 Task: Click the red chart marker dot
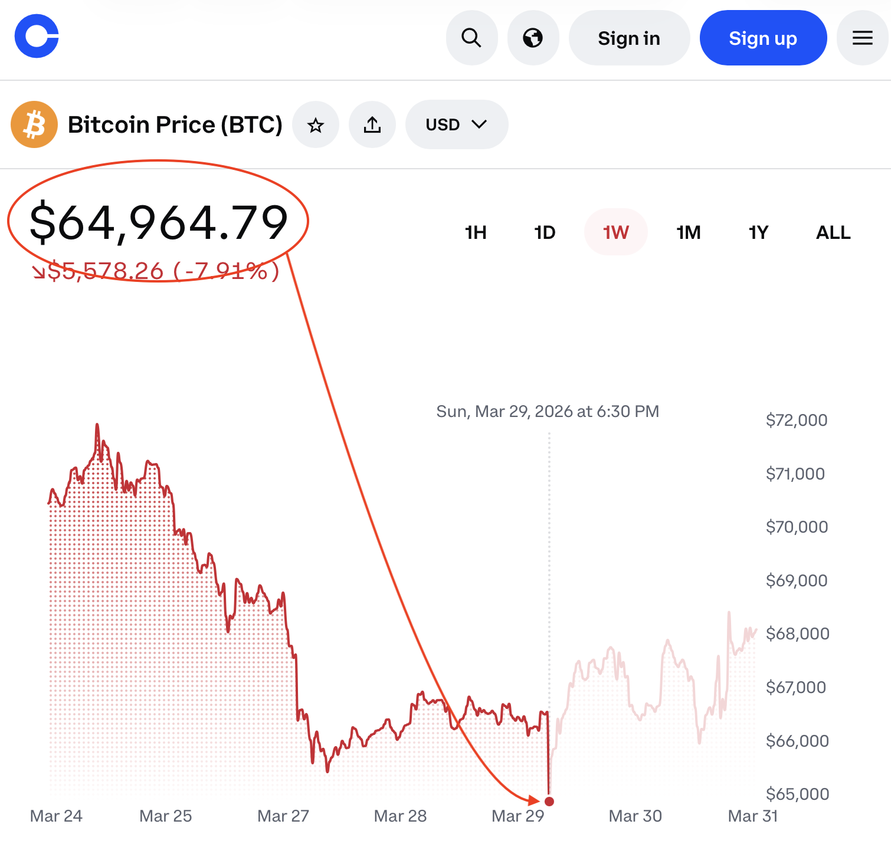(x=549, y=801)
